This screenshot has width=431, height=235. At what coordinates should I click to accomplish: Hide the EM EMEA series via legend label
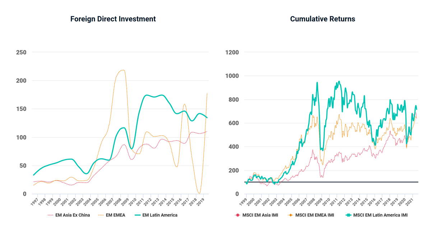(x=115, y=215)
